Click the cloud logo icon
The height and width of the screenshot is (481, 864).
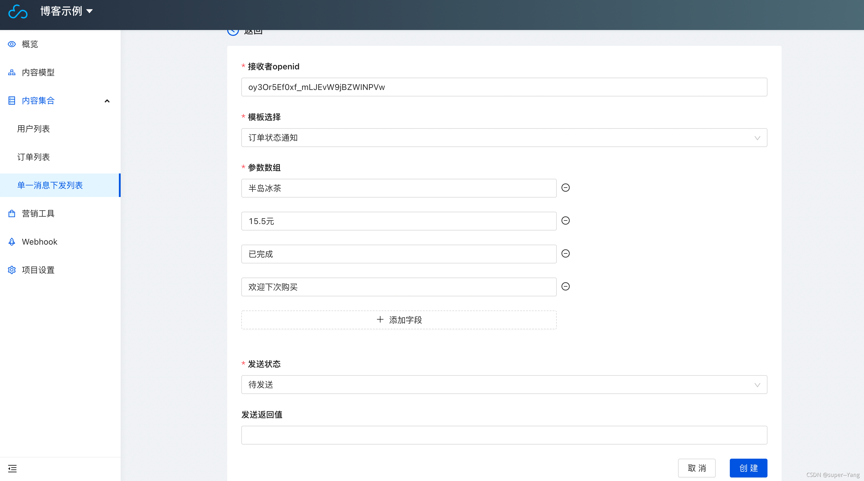[18, 12]
